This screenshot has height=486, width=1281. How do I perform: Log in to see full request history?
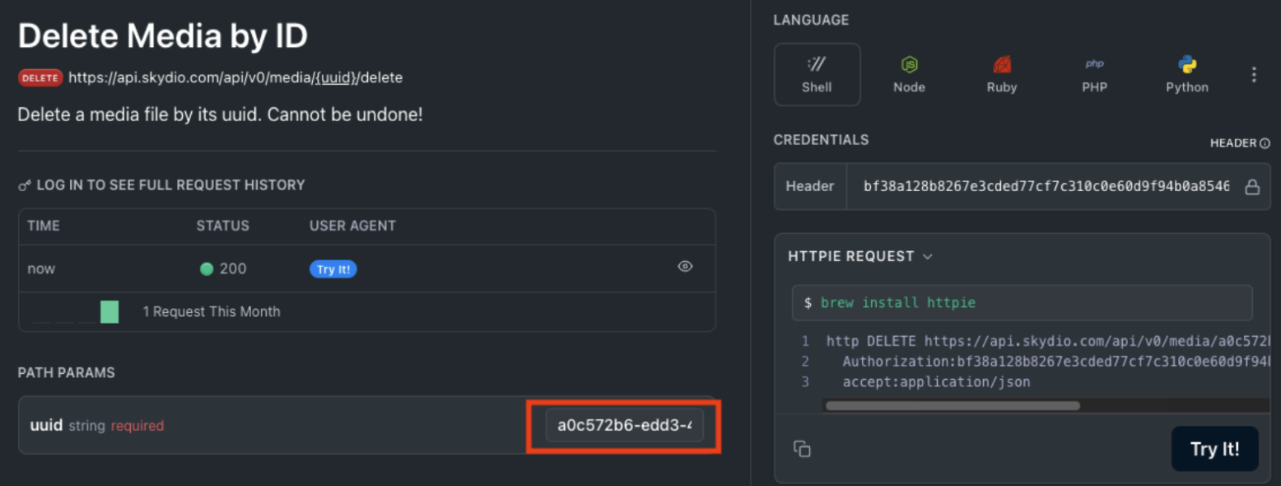(x=170, y=185)
